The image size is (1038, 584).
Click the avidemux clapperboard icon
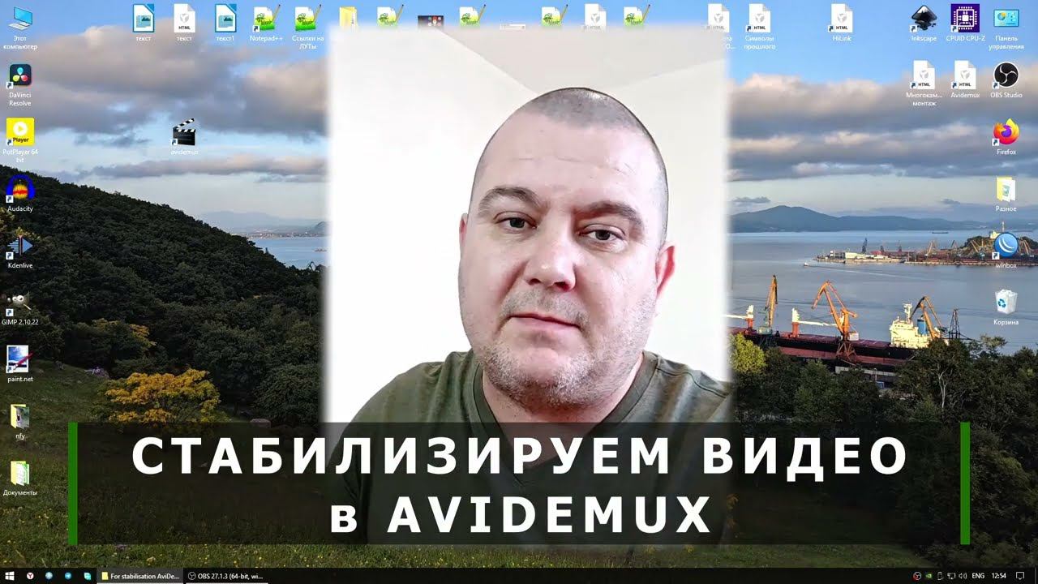(x=185, y=137)
